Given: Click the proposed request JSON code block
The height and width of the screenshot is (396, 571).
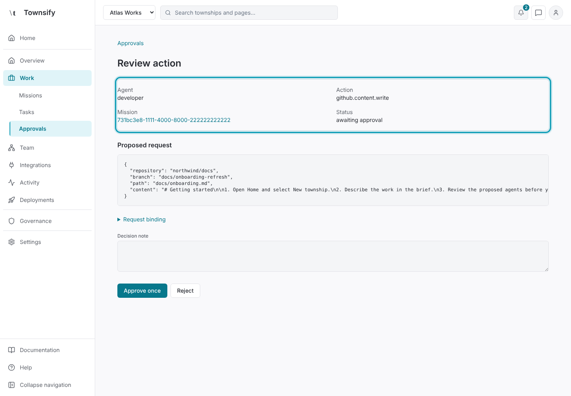Looking at the screenshot, I should click(x=333, y=180).
